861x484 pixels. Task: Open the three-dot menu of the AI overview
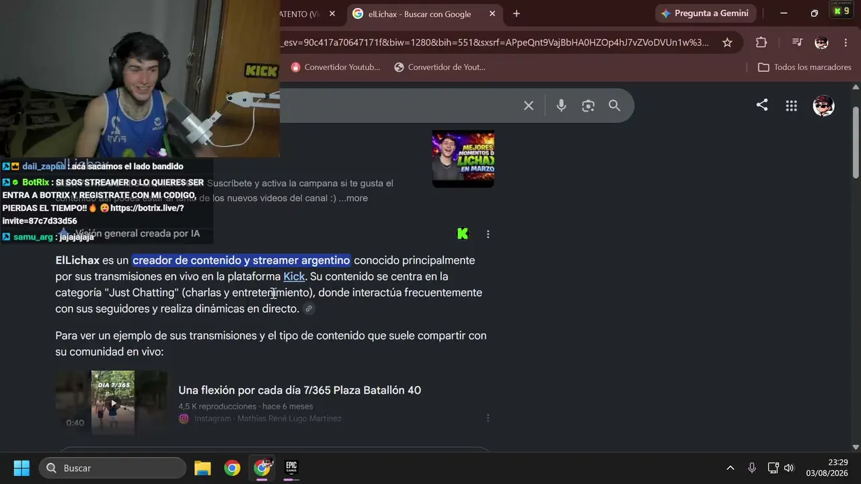tap(488, 234)
